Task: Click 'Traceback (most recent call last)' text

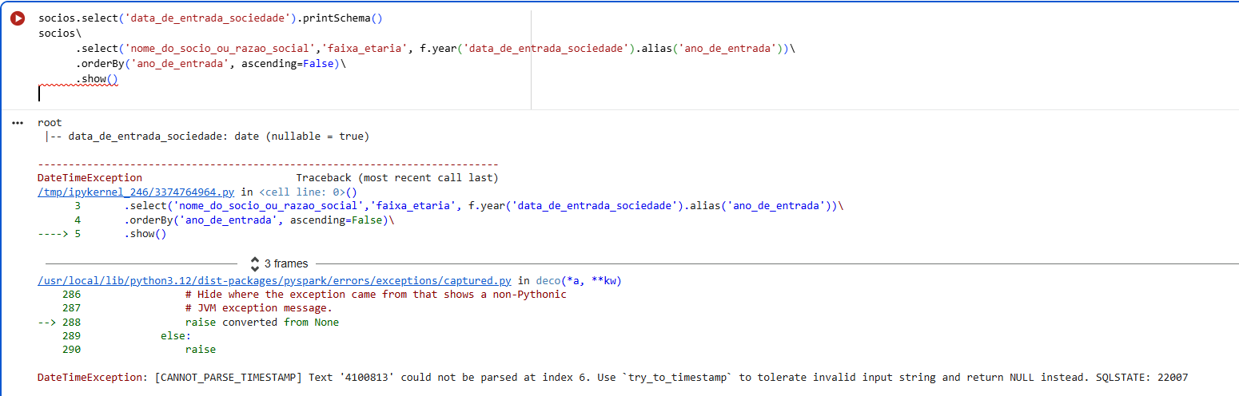Action: pos(396,177)
